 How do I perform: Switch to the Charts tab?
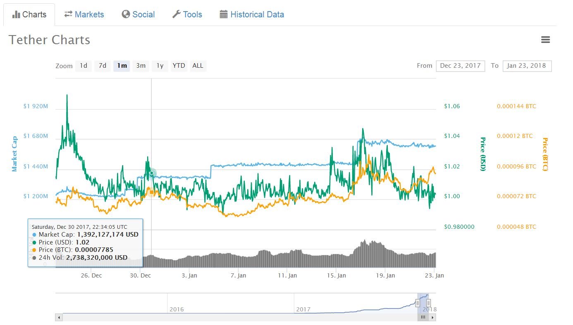29,14
